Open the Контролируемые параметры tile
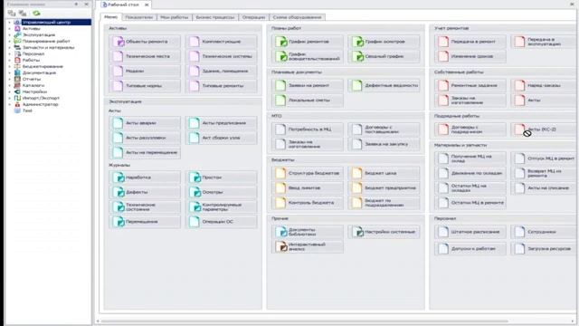 click(221, 207)
